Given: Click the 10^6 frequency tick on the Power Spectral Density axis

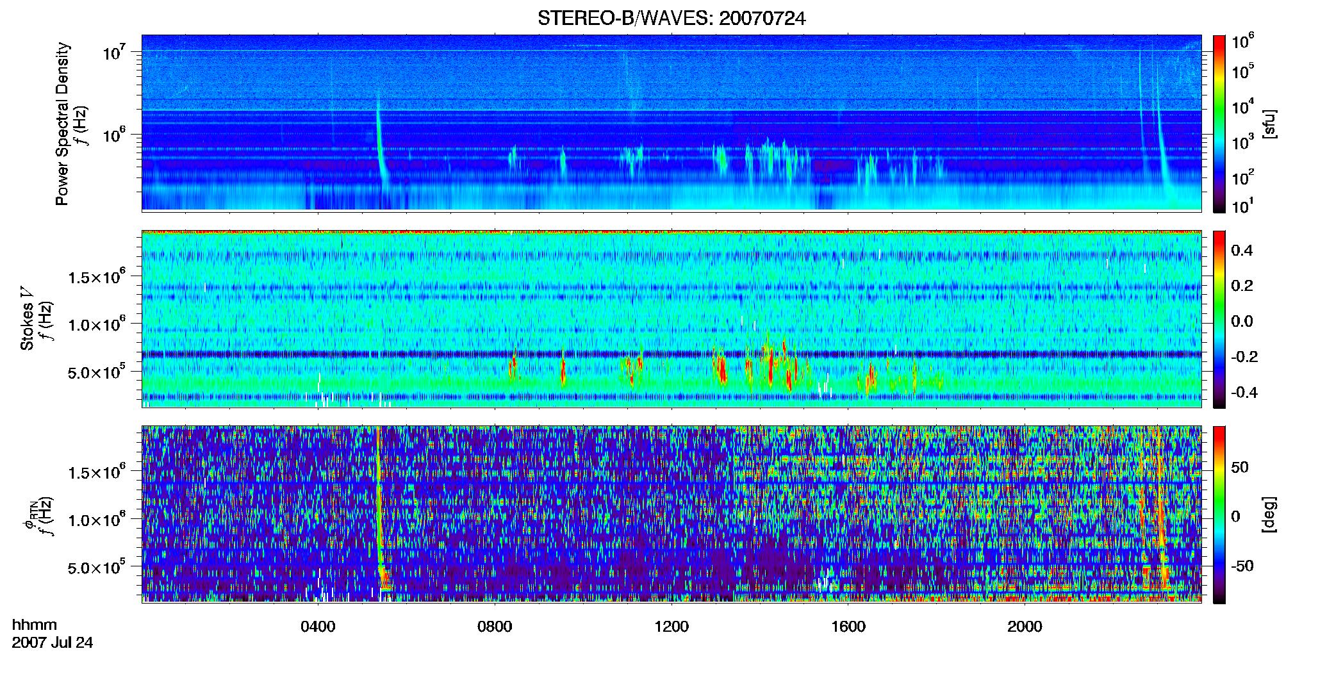Looking at the screenshot, I should coord(114,135).
